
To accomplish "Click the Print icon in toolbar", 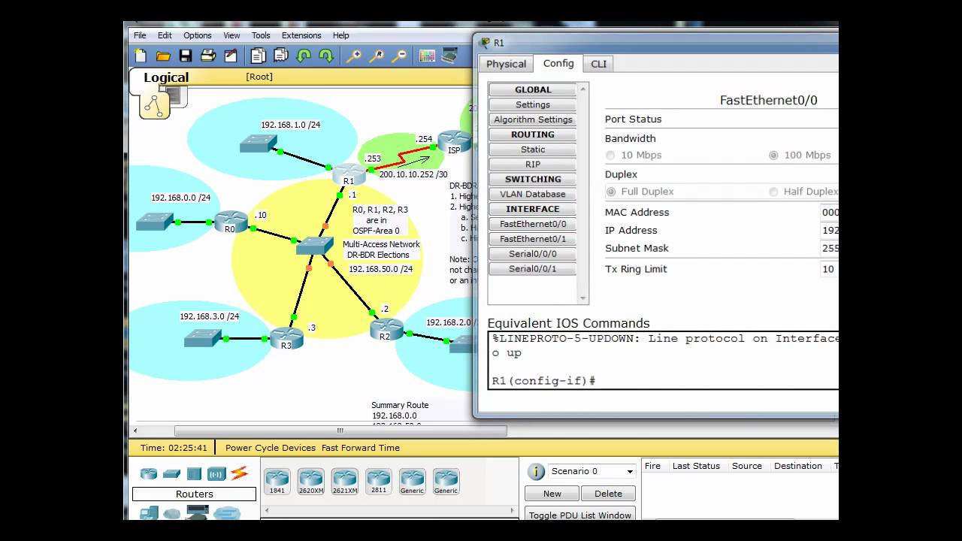I will pyautogui.click(x=208, y=56).
